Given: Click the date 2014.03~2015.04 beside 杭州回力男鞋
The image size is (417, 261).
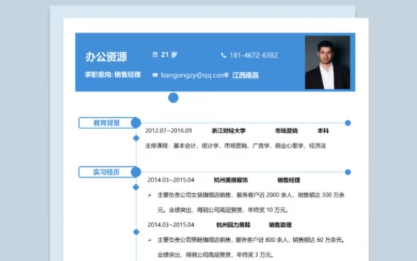Looking at the screenshot, I should point(171,225).
